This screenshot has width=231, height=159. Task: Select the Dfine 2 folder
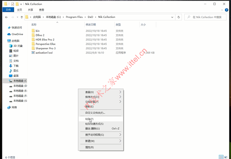click(x=40, y=35)
